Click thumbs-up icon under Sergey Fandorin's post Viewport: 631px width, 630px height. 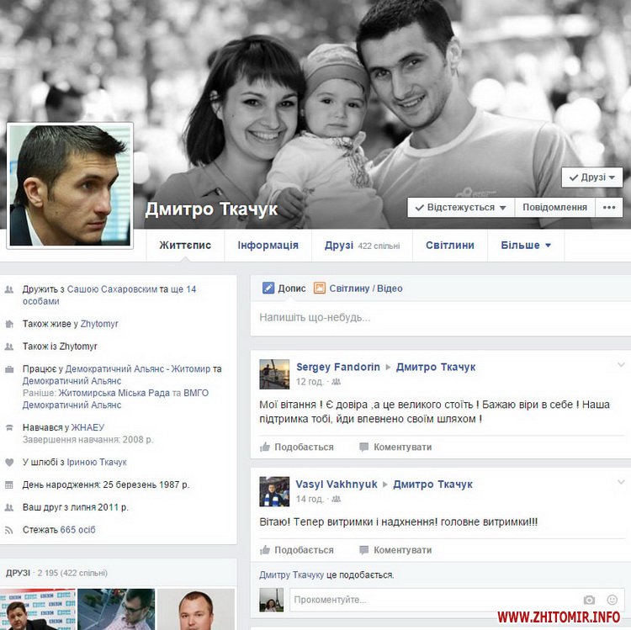[265, 447]
